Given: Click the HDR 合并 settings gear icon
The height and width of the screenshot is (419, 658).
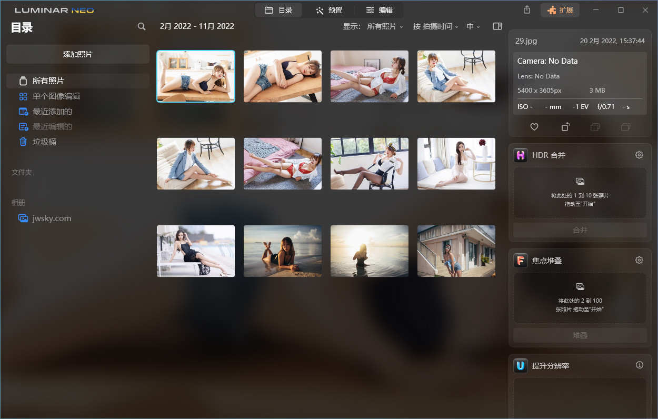Looking at the screenshot, I should click(639, 155).
